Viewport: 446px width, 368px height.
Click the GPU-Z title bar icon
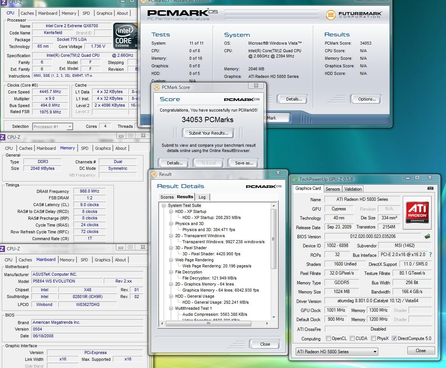[295, 179]
